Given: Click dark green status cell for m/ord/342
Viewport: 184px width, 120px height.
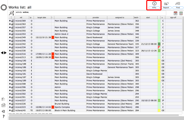Looking at the screenshot, I should 159,44.
